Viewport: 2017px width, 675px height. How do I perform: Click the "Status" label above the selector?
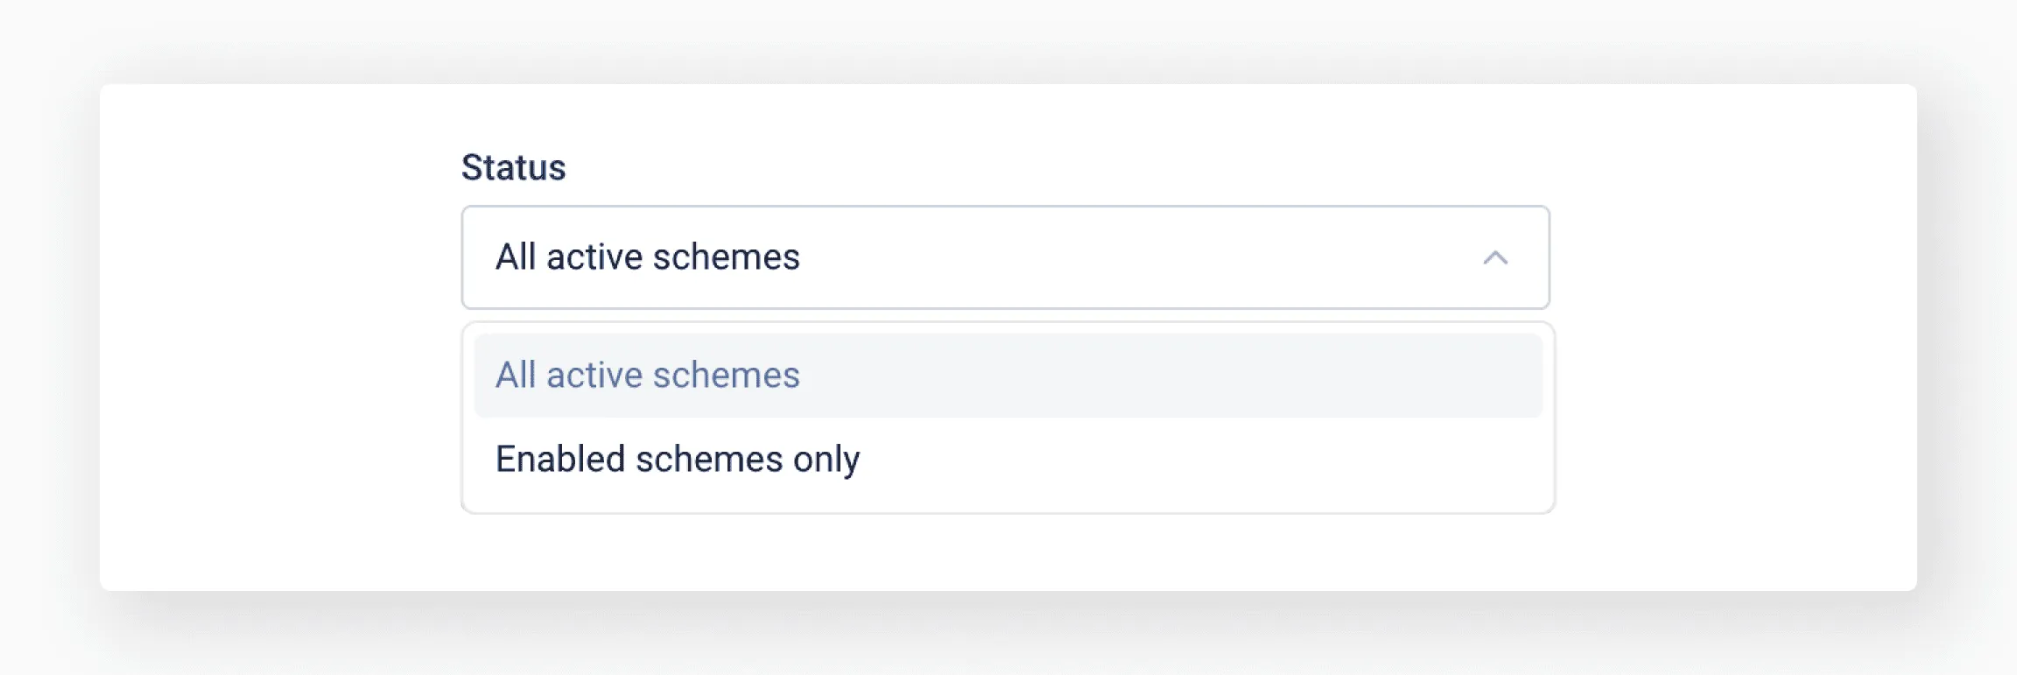[x=515, y=166]
